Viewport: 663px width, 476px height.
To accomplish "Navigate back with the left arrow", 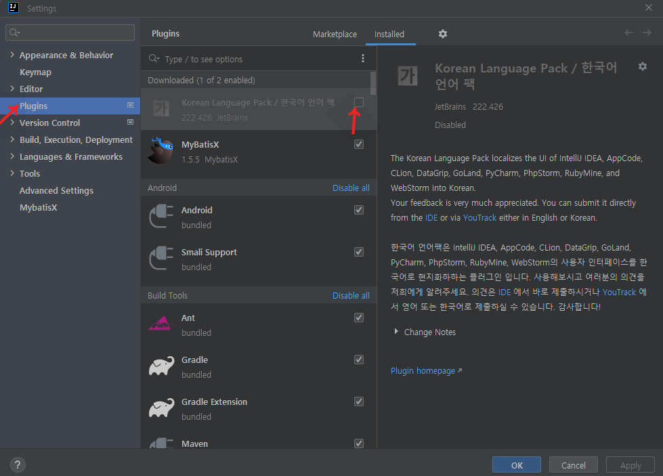I will coord(628,33).
